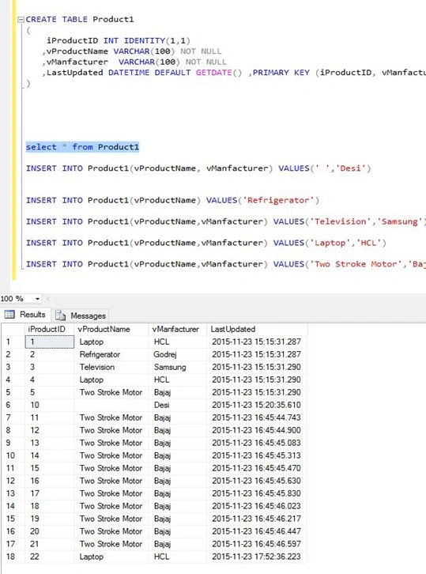
Task: Click the INSERT line with 'Desi'
Action: (x=198, y=168)
